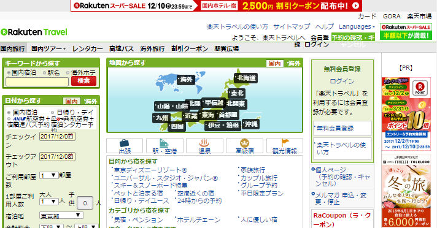The width and height of the screenshot is (437, 228).
Task: Open the 大人 adults count dropdown
Action: (x=48, y=201)
